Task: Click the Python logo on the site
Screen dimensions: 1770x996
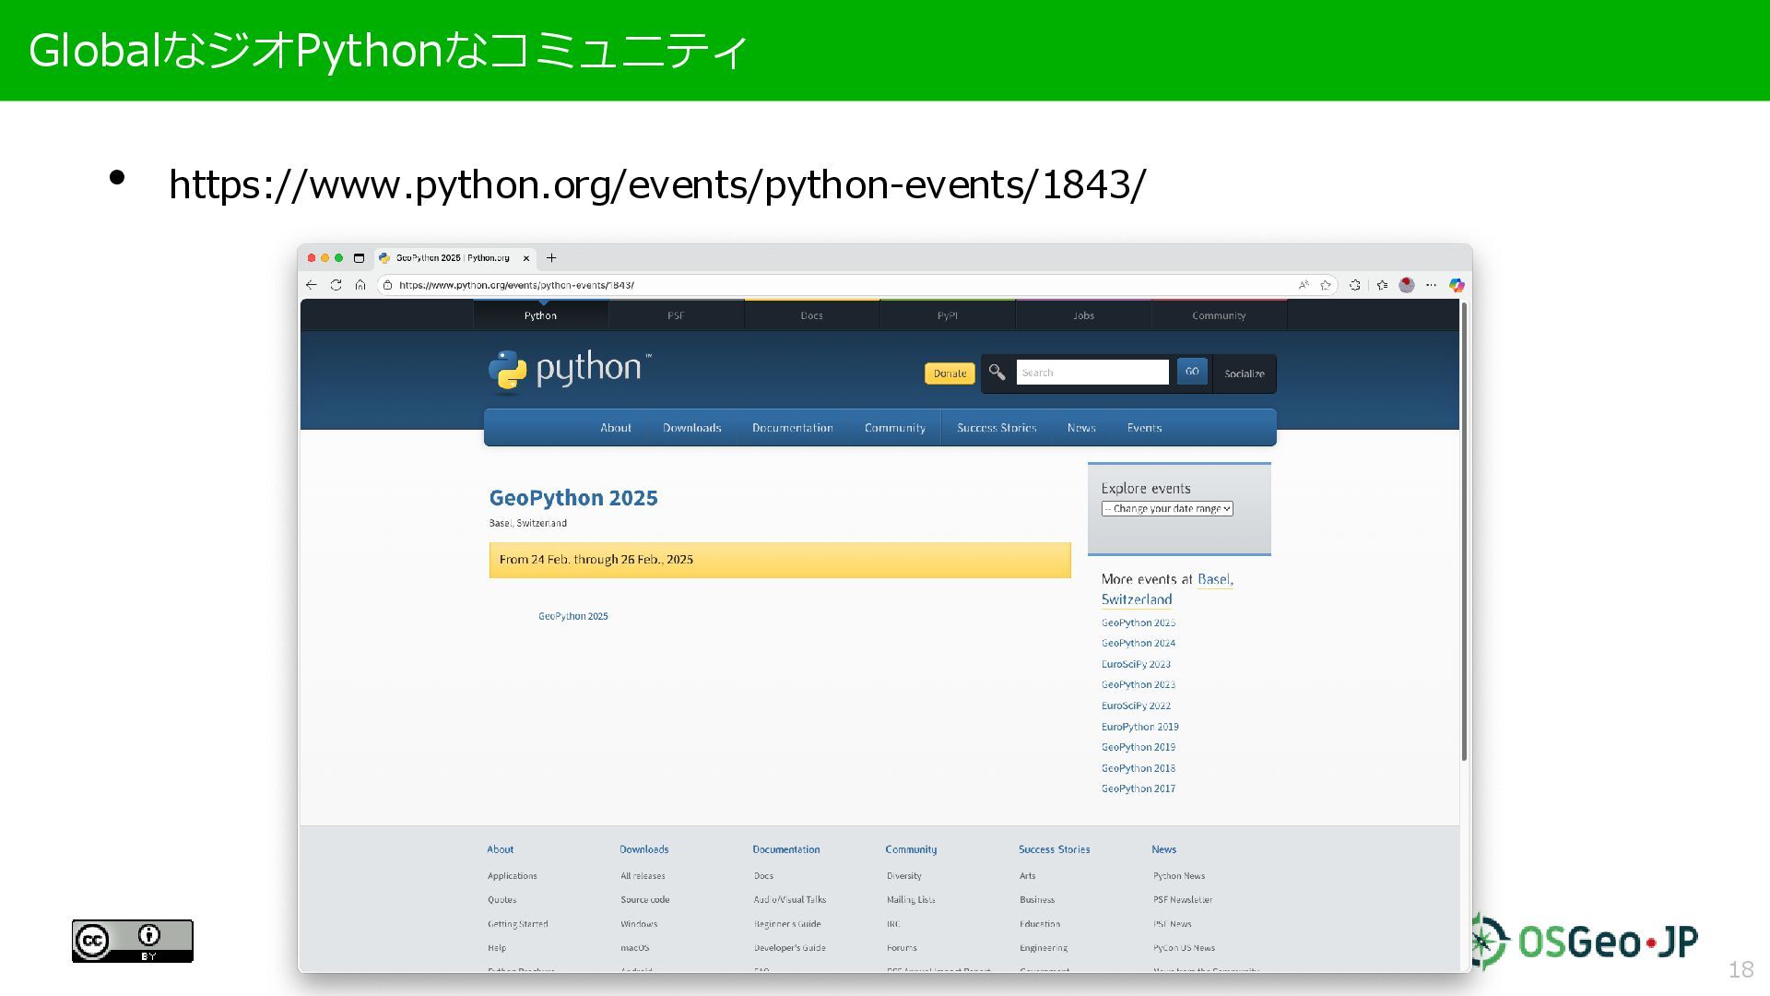Action: tap(570, 371)
